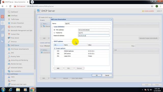Open Domains and User Login

19,84
